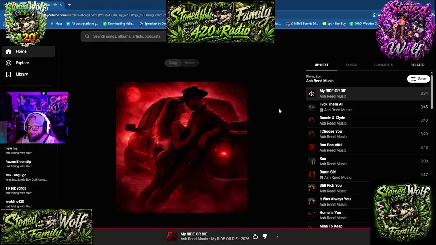Image resolution: width=436 pixels, height=245 pixels.
Task: Open Explore via its compass icon
Action: click(9, 63)
